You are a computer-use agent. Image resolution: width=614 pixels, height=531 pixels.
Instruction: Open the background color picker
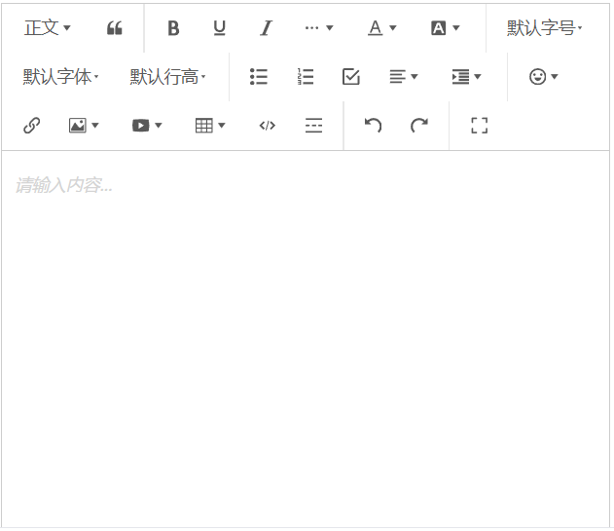[x=446, y=28]
